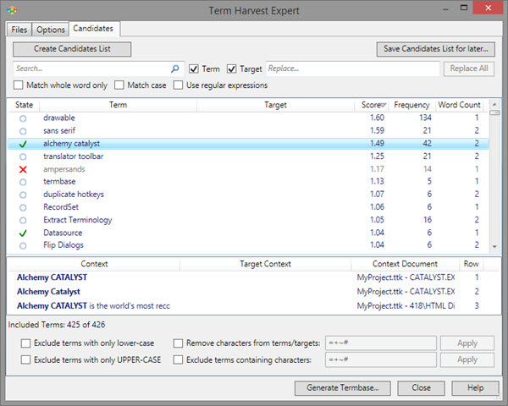Viewport: 508px width, 406px height.
Task: Open Help
Action: [x=475, y=388]
